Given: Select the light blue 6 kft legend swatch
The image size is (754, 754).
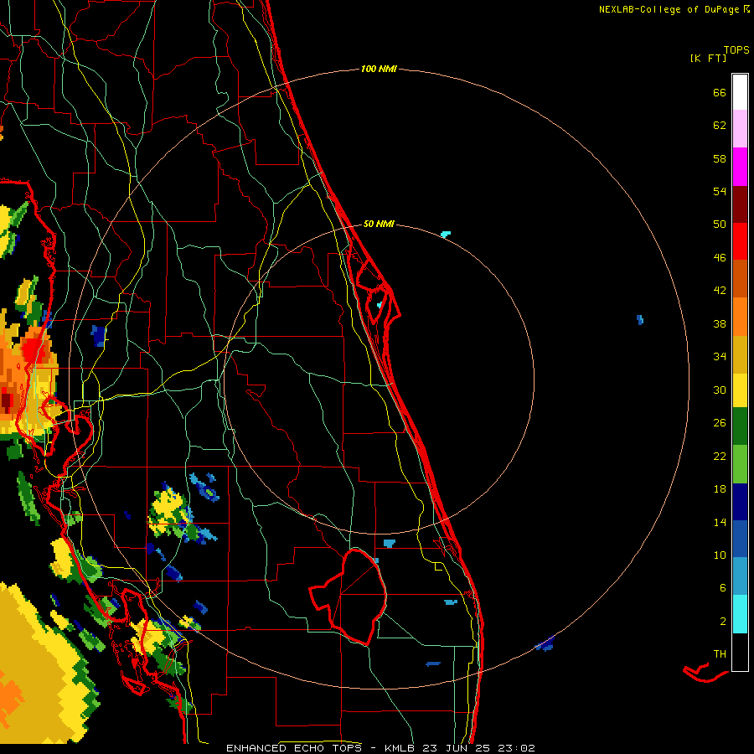Looking at the screenshot, I should pos(740,576).
